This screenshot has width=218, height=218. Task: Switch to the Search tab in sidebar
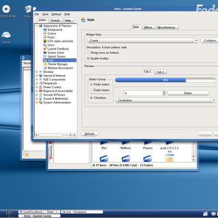pos(55,20)
